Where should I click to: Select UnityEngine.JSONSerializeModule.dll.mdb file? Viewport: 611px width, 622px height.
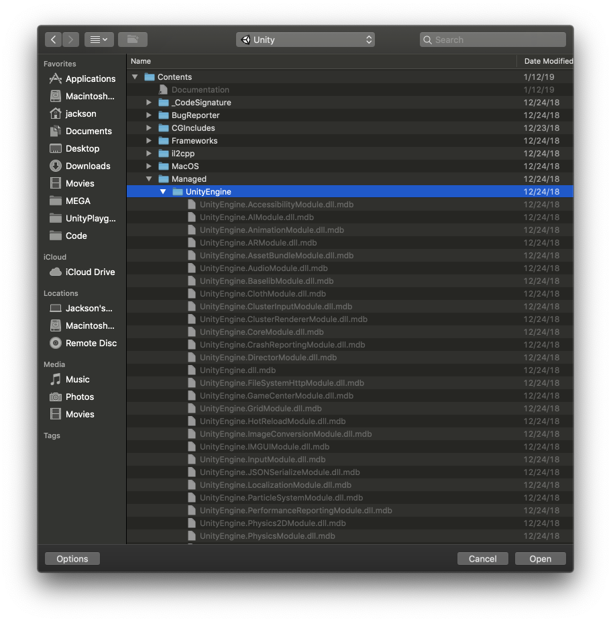pyautogui.click(x=350, y=472)
